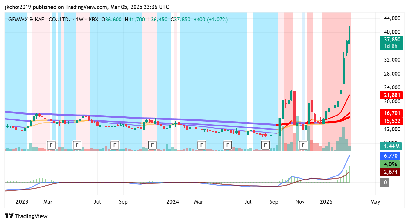Click the close value C37,850
Screen dimensions: 409x224
tap(180, 20)
